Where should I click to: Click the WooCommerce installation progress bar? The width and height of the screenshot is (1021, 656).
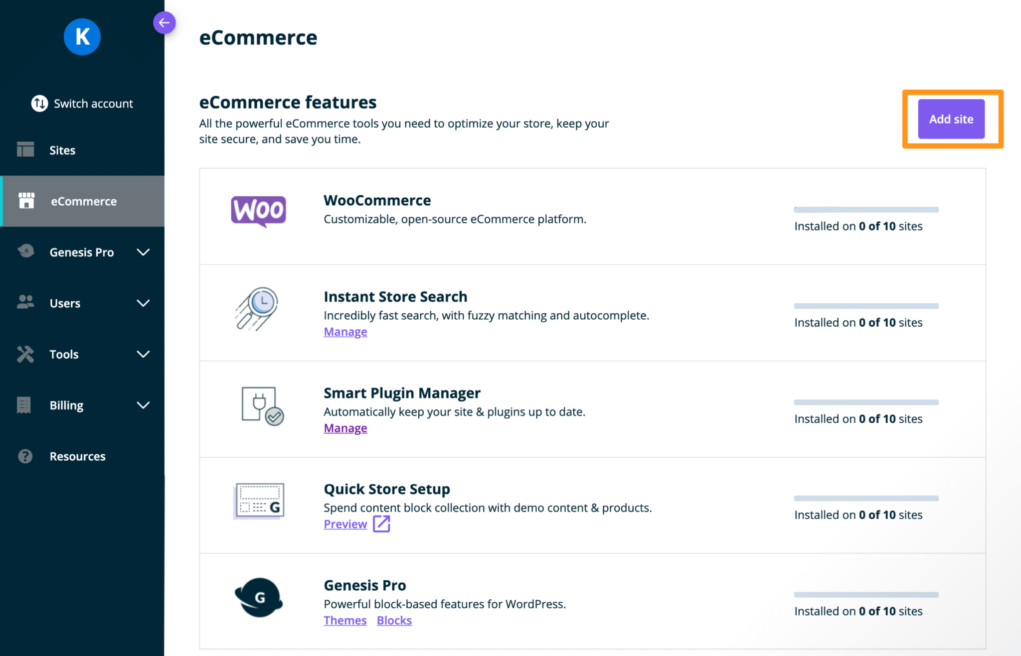tap(865, 209)
